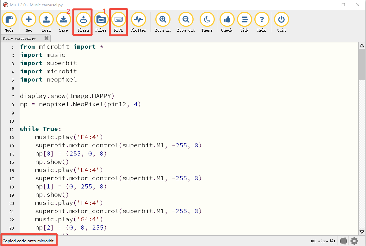Place cursor on 'from microbit import *' line
The width and height of the screenshot is (366, 246).
[62, 47]
